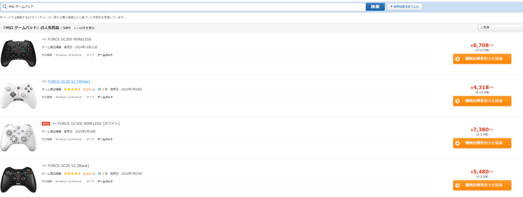Click the magnifier icon in search box
Screen dimensions: 523x197
click(5, 7)
